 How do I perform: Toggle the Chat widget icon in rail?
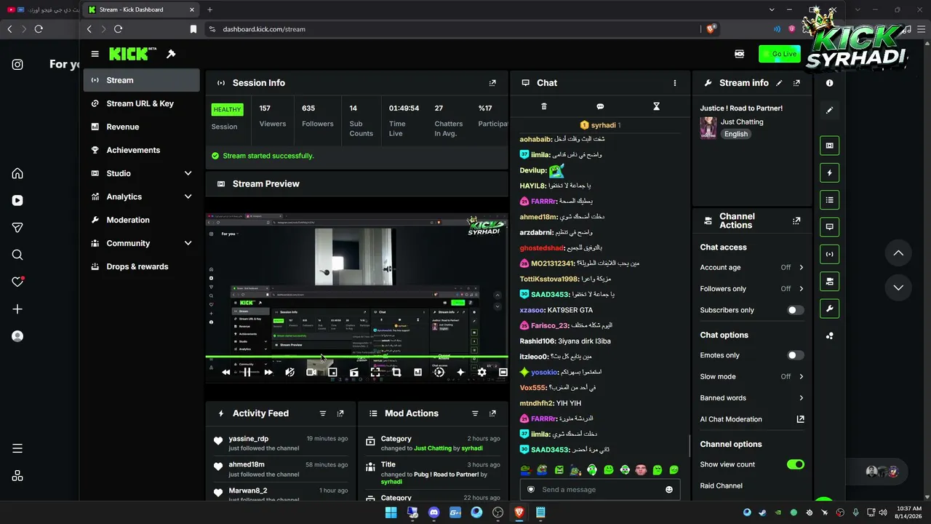pyautogui.click(x=829, y=227)
